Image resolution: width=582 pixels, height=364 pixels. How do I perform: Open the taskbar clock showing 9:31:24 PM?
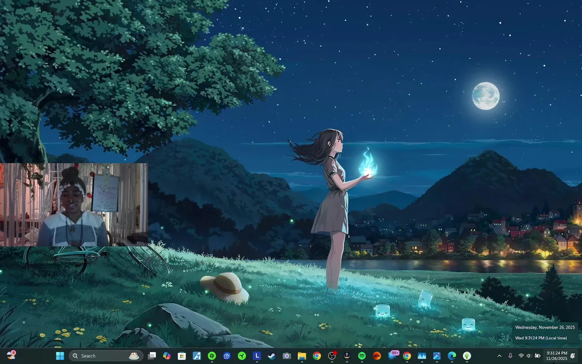tap(556, 356)
